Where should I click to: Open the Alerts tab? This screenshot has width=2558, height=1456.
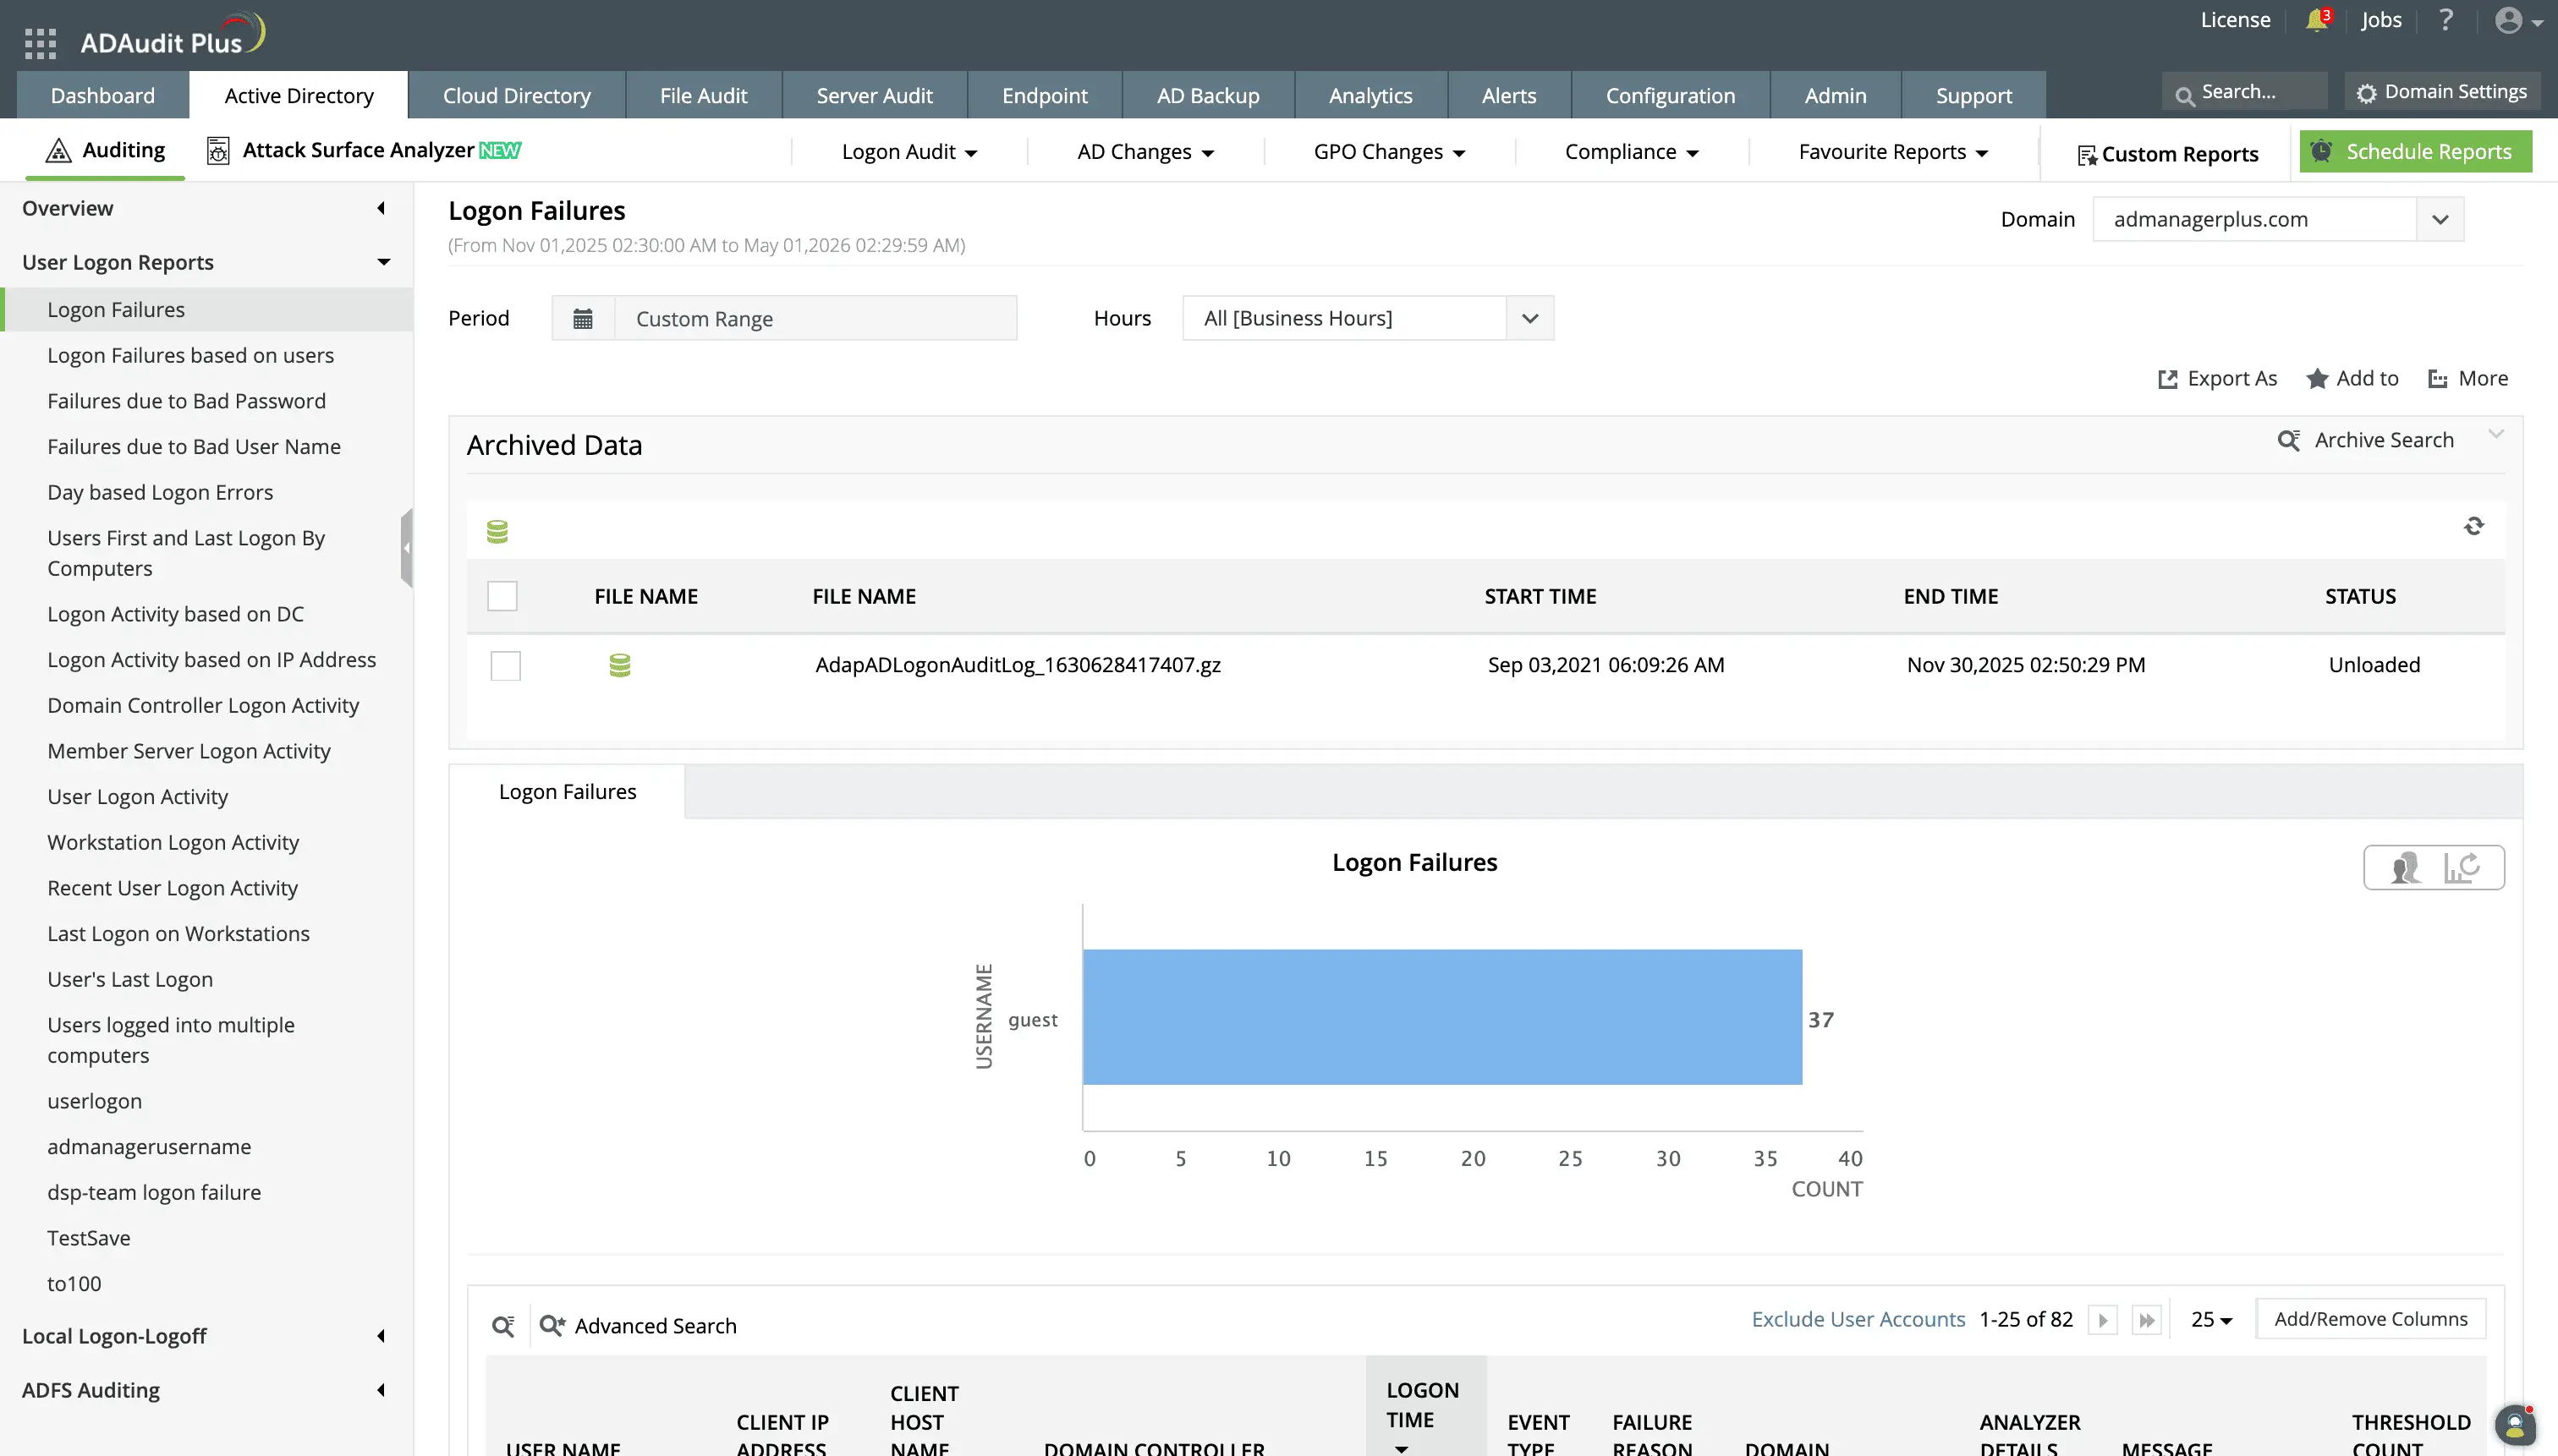pyautogui.click(x=1508, y=95)
